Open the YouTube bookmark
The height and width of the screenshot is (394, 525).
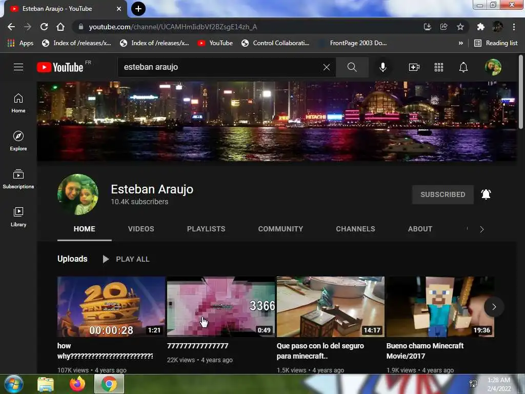click(215, 43)
